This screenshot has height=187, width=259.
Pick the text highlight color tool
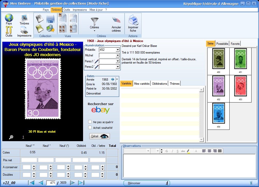pyautogui.click(x=188, y=151)
